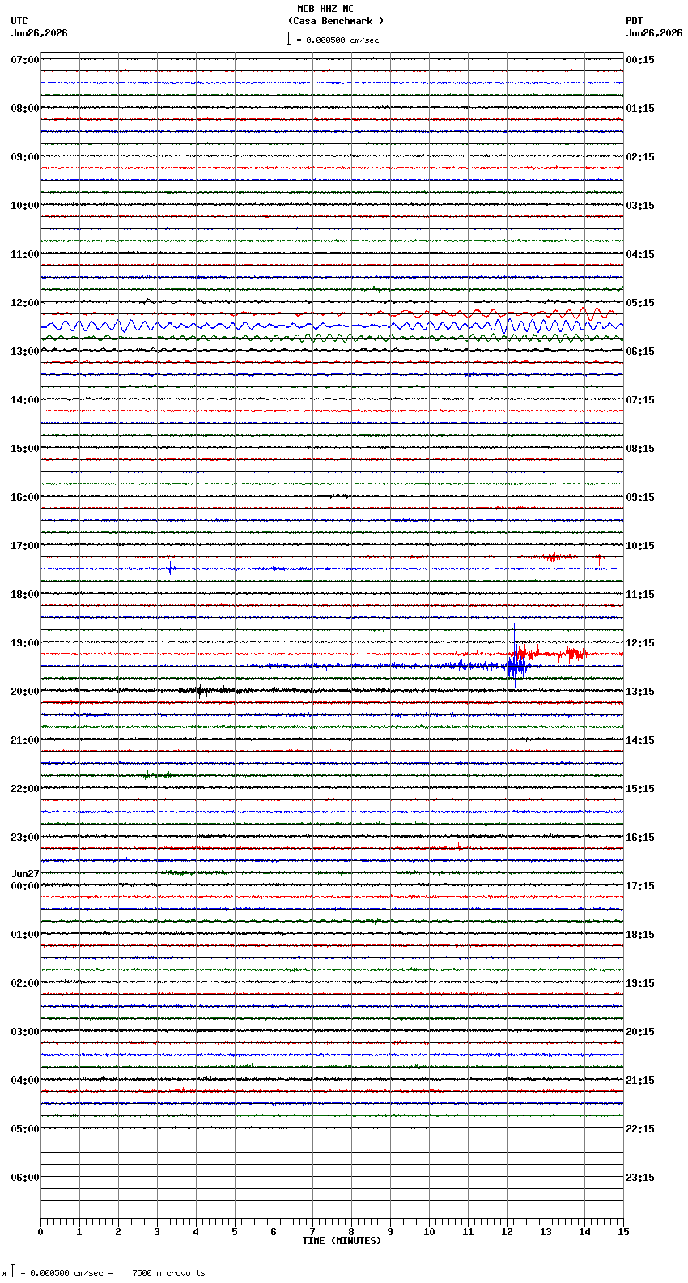Click the 'PDT' timezone header
The image size is (688, 1283).
(x=634, y=21)
